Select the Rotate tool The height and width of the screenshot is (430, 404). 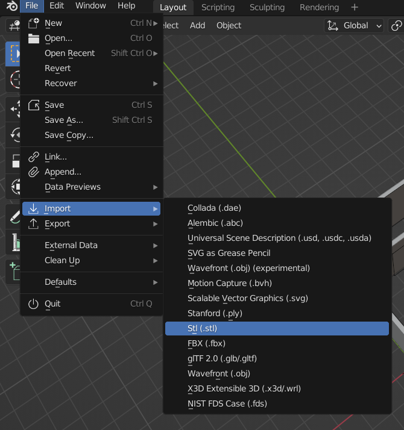click(13, 135)
